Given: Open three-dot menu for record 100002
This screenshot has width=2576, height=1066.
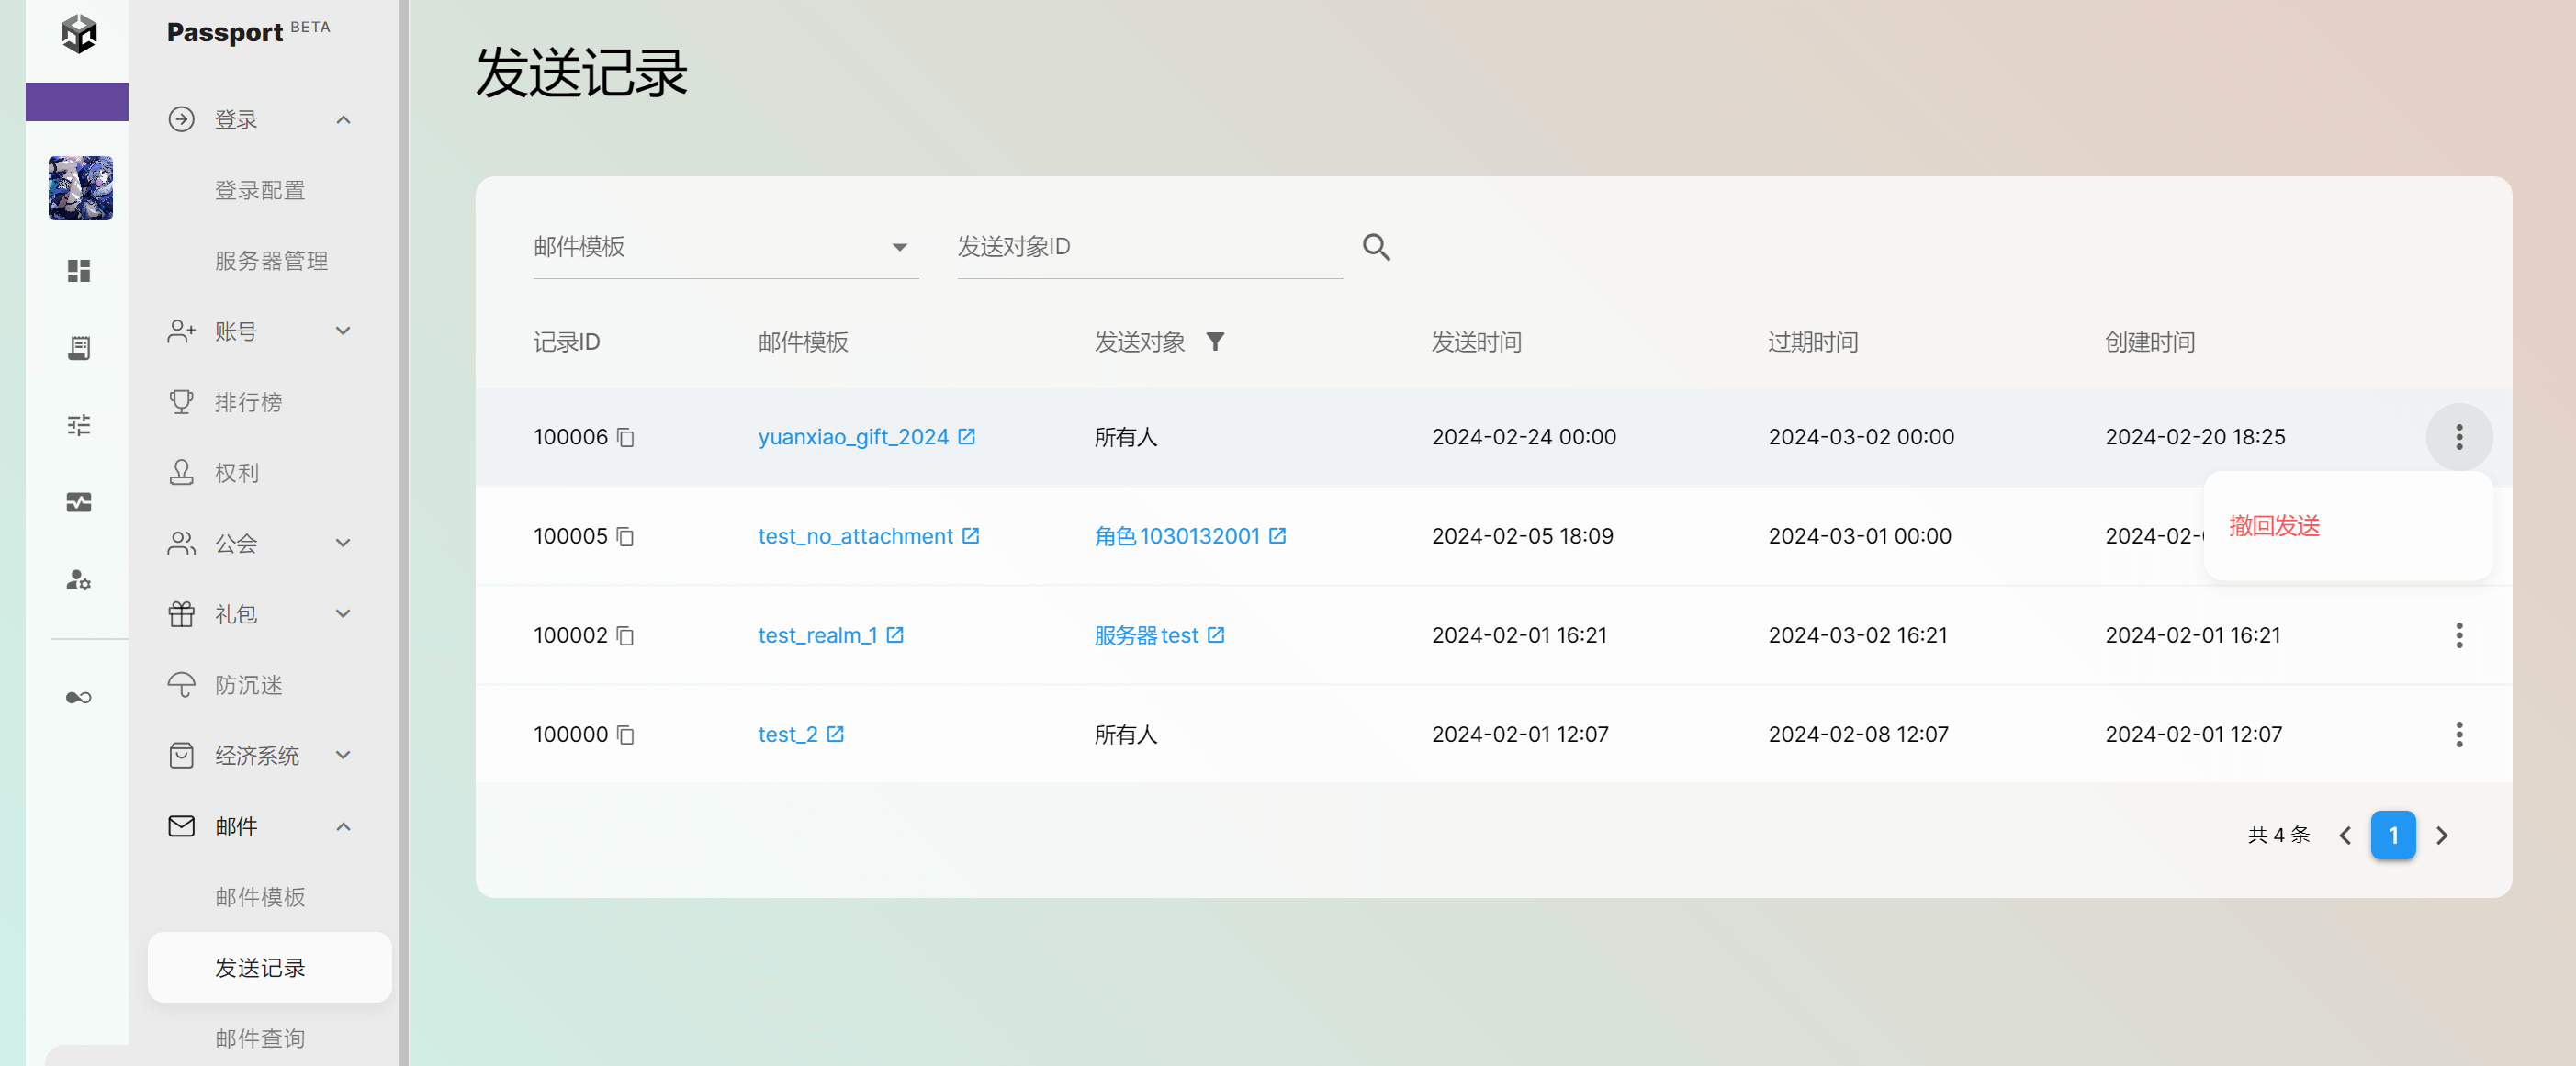Looking at the screenshot, I should pyautogui.click(x=2458, y=635).
